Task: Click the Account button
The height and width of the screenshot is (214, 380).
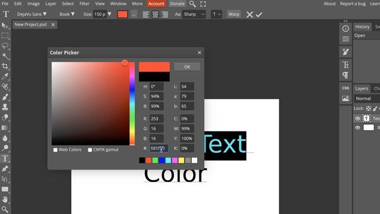Action: click(x=156, y=4)
